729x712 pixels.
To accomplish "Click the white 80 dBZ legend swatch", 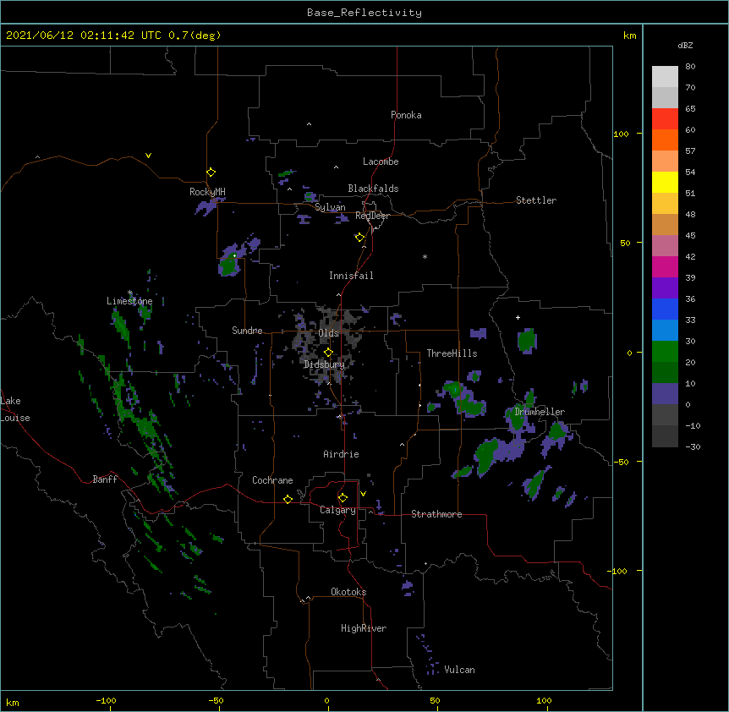I will [x=665, y=77].
